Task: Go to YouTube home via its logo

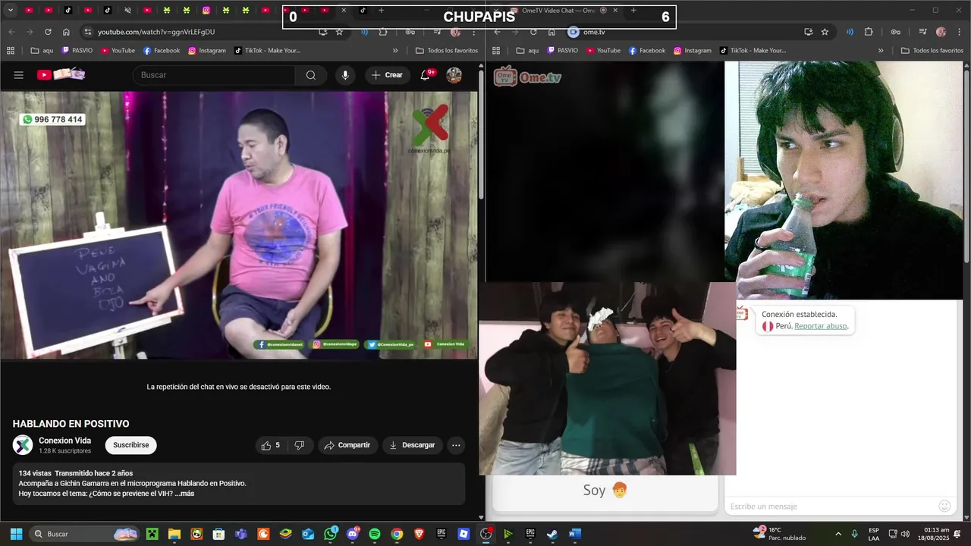Action: coord(61,74)
